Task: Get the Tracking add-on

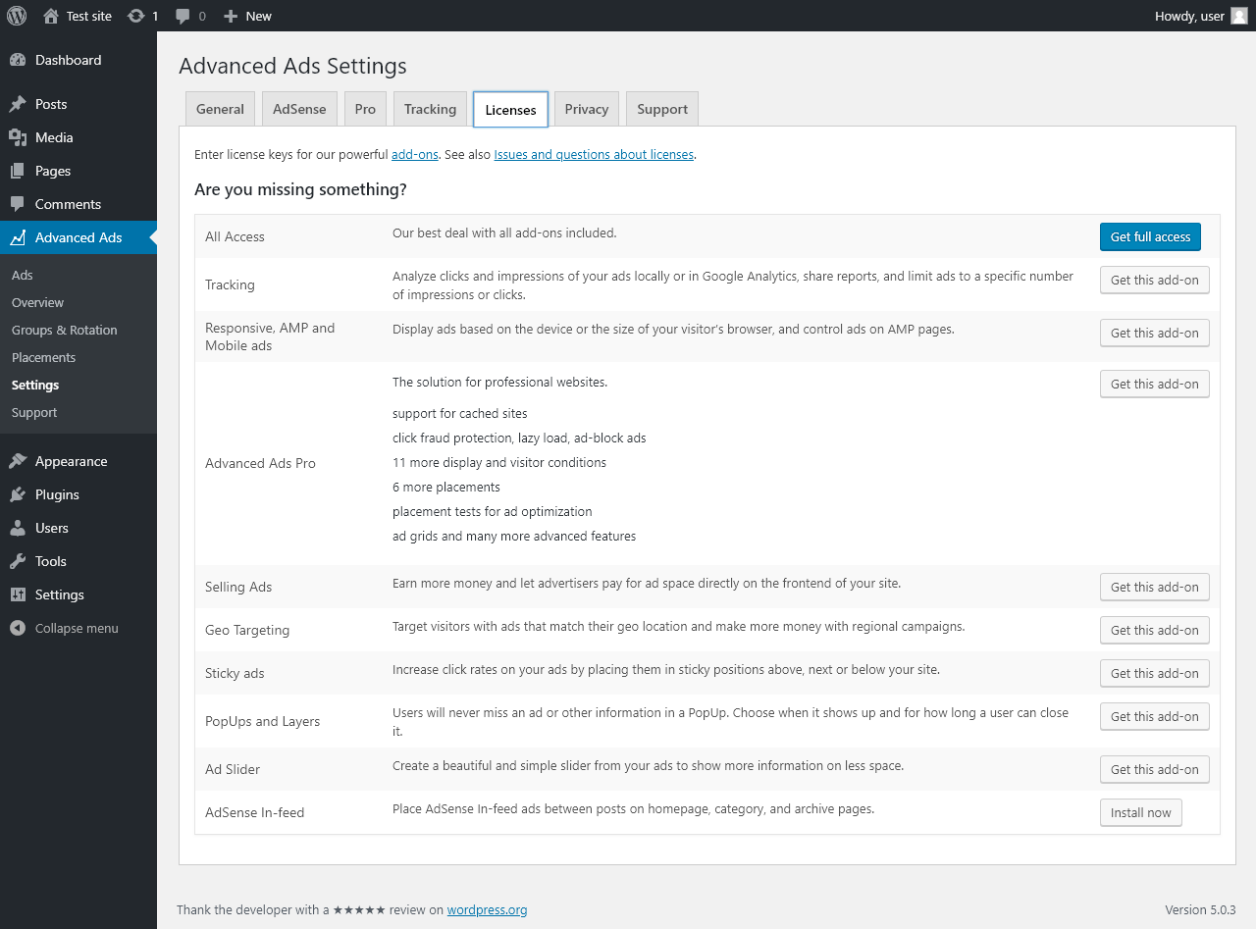Action: [x=1155, y=280]
